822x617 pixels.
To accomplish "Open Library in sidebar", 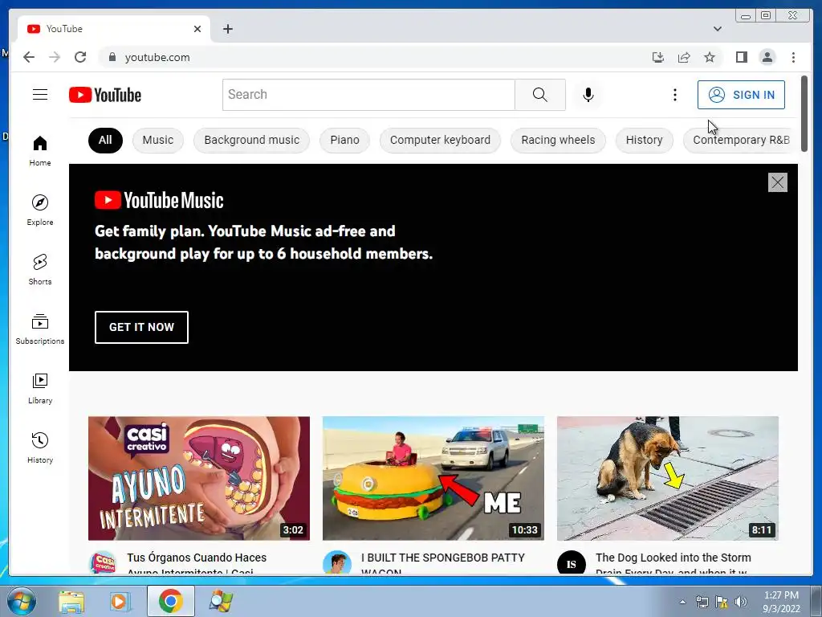I will click(40, 388).
